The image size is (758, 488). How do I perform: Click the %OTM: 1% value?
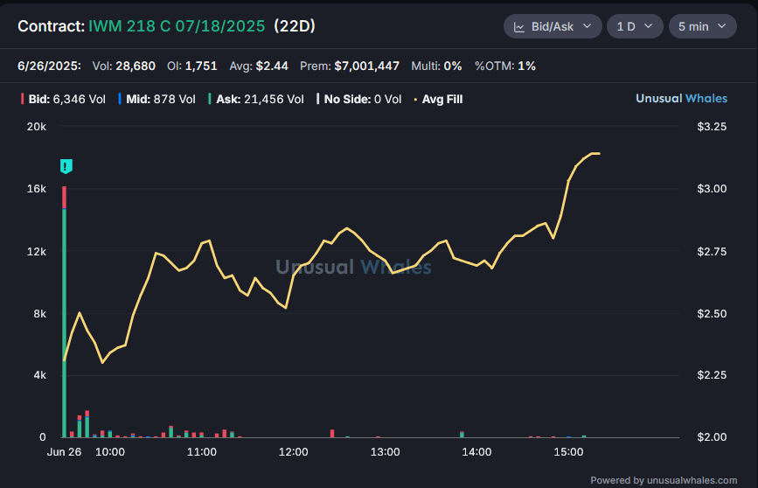(x=505, y=66)
